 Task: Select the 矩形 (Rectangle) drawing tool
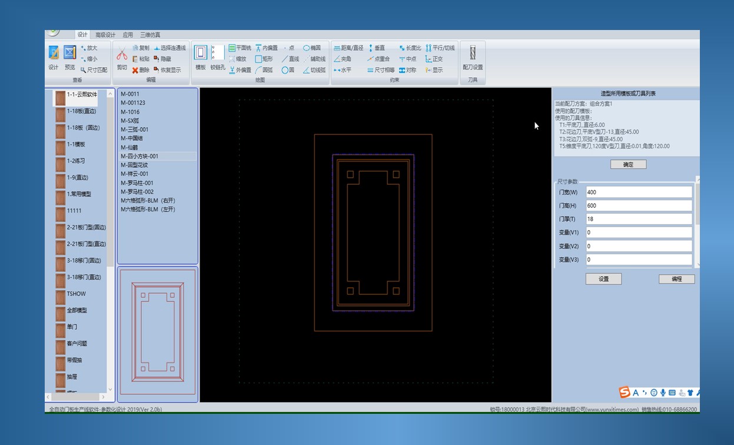click(264, 59)
